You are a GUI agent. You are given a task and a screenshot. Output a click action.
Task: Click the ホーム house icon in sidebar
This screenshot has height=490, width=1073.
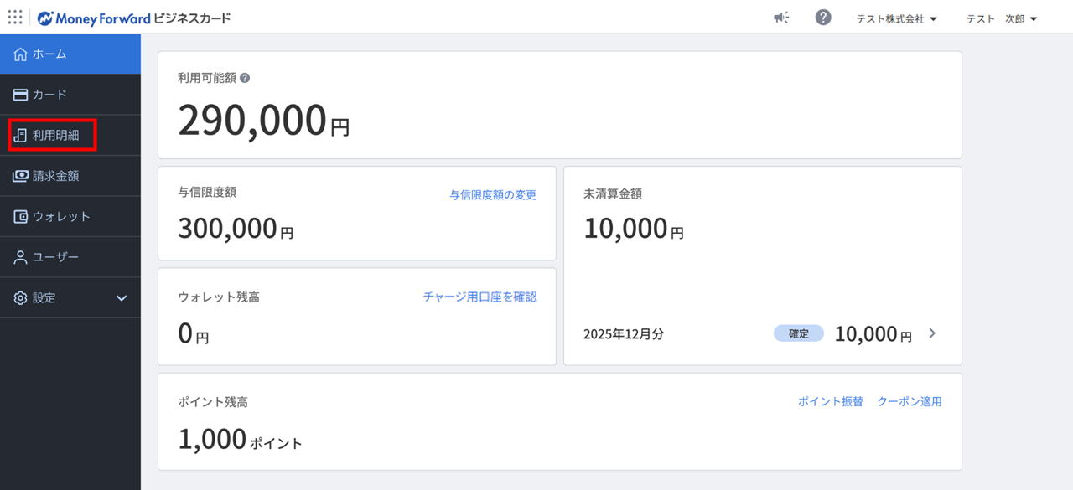point(21,54)
